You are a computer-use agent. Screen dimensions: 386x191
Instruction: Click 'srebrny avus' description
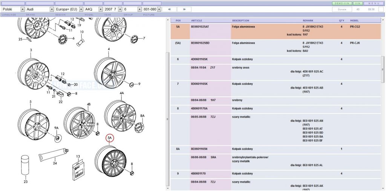(240, 68)
